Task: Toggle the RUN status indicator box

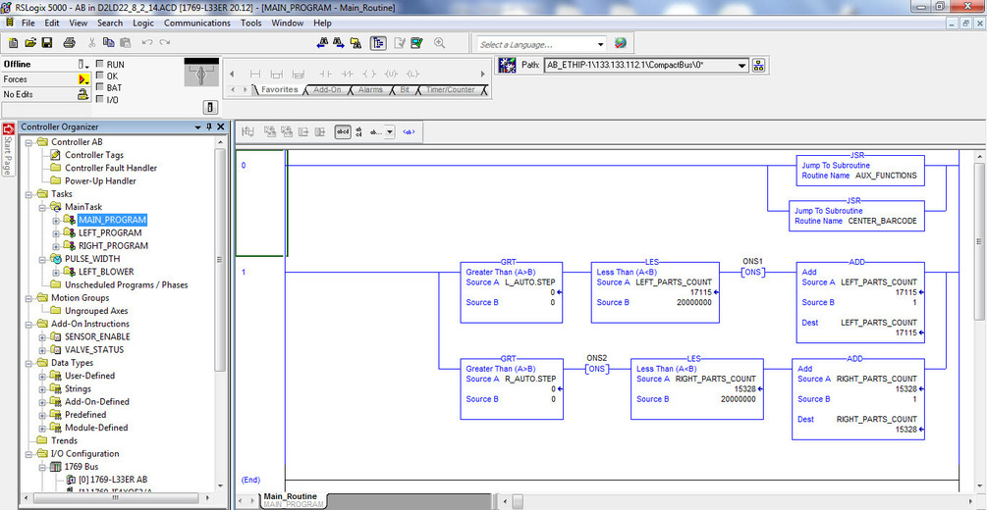Action: (x=99, y=64)
